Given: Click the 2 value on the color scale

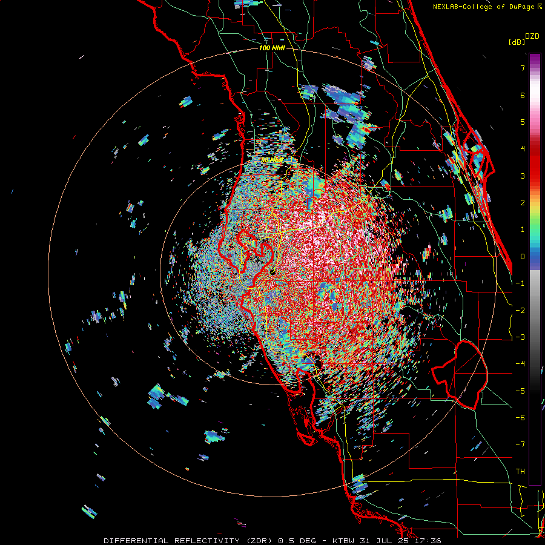Looking at the screenshot, I should tap(523, 203).
